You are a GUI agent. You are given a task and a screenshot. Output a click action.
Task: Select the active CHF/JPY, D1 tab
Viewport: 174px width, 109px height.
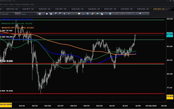click(159, 9)
